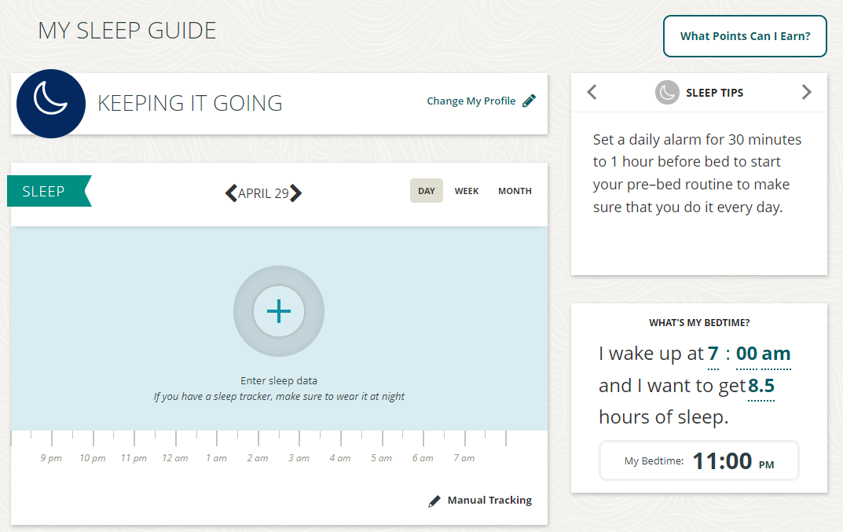Click the moon icon in the Sleep Tips header

pyautogui.click(x=666, y=92)
